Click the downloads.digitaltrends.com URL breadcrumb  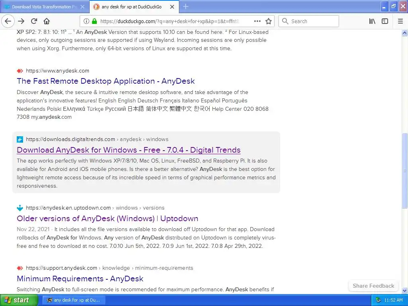[97, 139]
